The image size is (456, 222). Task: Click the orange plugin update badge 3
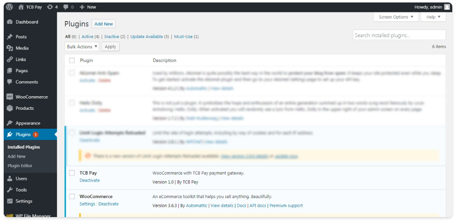coord(36,135)
